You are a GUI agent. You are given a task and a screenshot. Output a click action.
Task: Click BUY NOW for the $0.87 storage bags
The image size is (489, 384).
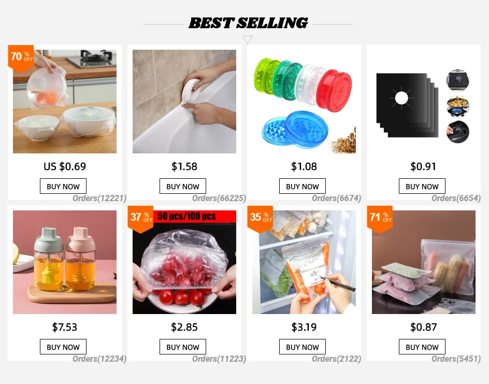(422, 347)
